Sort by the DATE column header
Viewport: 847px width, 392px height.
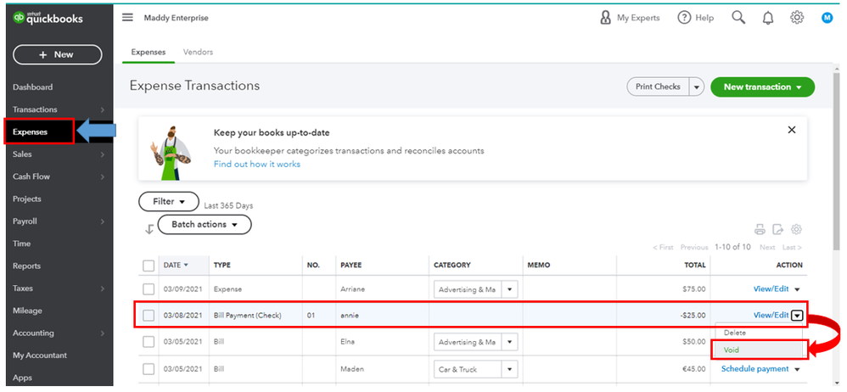tap(176, 265)
